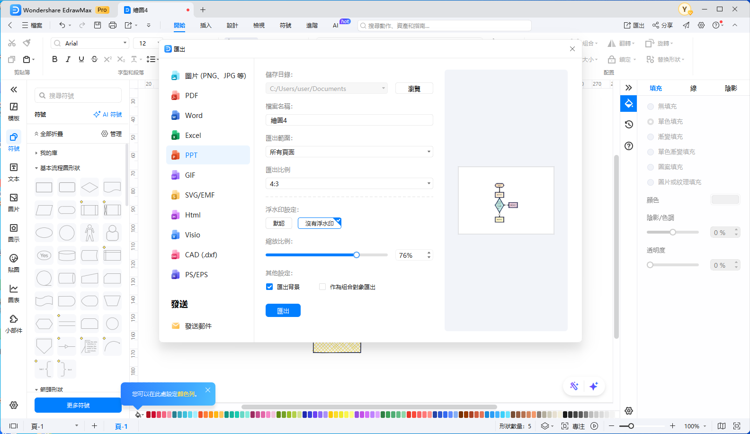
Task: Expand the 匯出比例 4:3 dropdown
Action: [x=349, y=184]
